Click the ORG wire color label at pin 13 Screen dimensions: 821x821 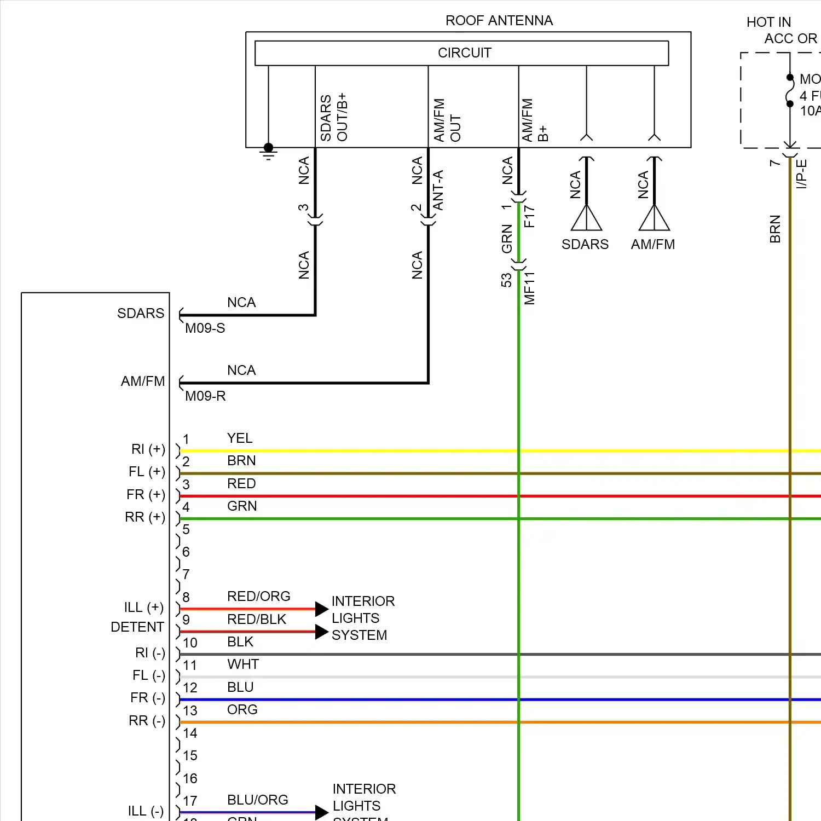pyautogui.click(x=242, y=709)
